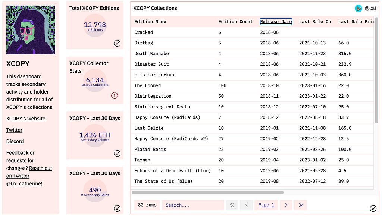Click the table horizontal scrollbar
Viewport: 382px width, 217px height.
(x=207, y=192)
